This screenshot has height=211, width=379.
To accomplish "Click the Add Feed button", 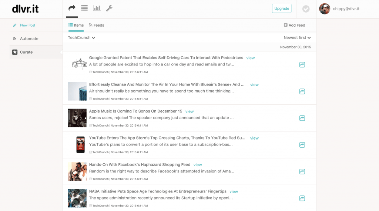I will [x=294, y=25].
